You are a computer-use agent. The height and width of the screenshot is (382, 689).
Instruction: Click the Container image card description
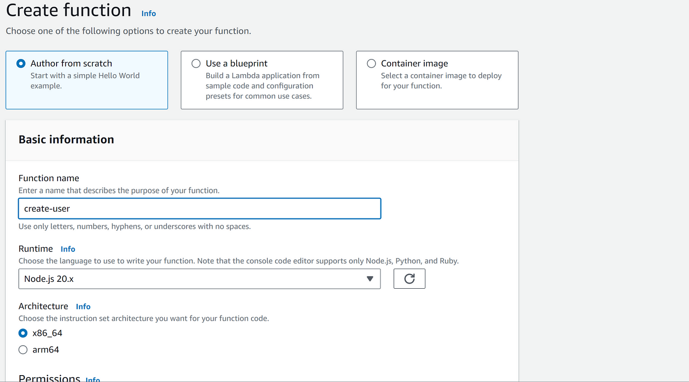[x=441, y=81]
